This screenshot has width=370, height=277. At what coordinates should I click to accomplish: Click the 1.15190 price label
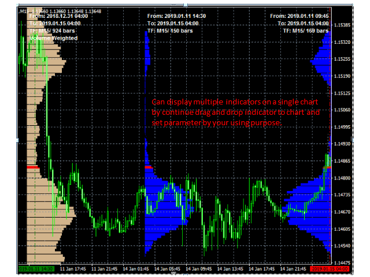click(x=342, y=76)
